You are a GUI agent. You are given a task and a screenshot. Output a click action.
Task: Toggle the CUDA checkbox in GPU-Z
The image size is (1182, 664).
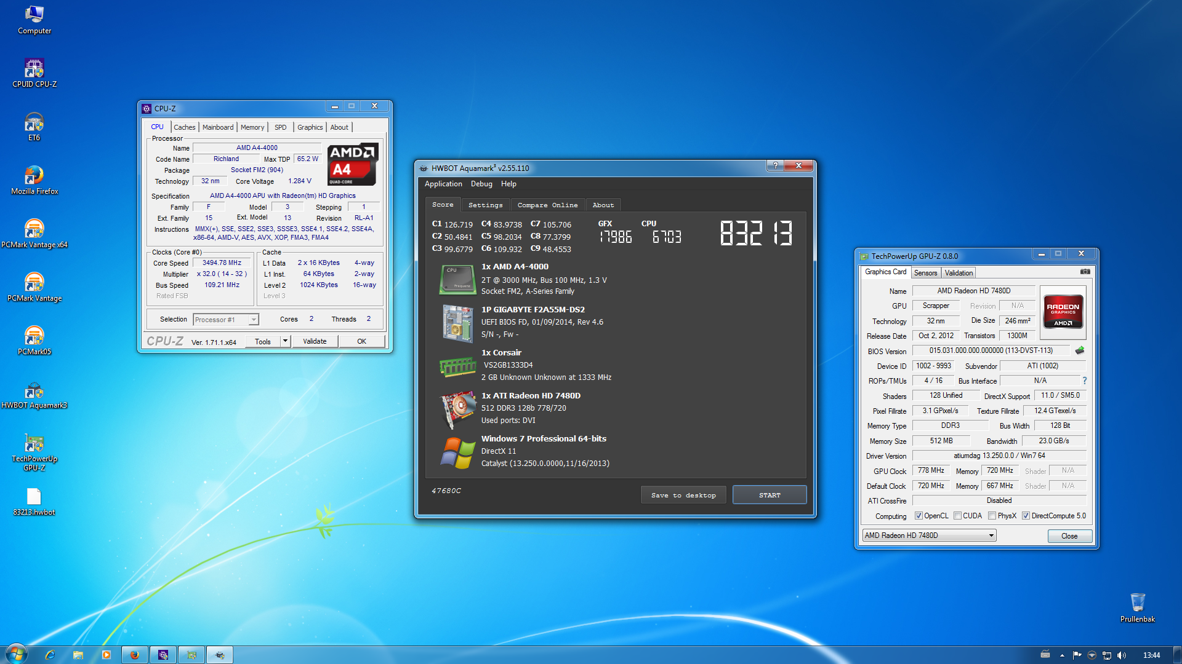click(957, 516)
